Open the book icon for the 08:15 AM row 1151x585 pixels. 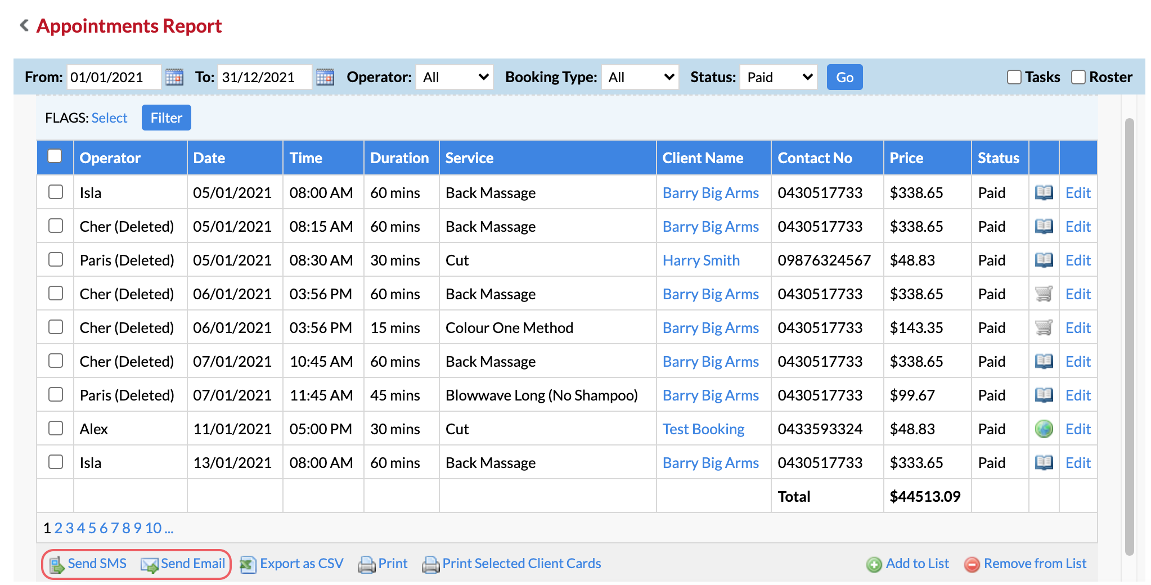coord(1044,226)
